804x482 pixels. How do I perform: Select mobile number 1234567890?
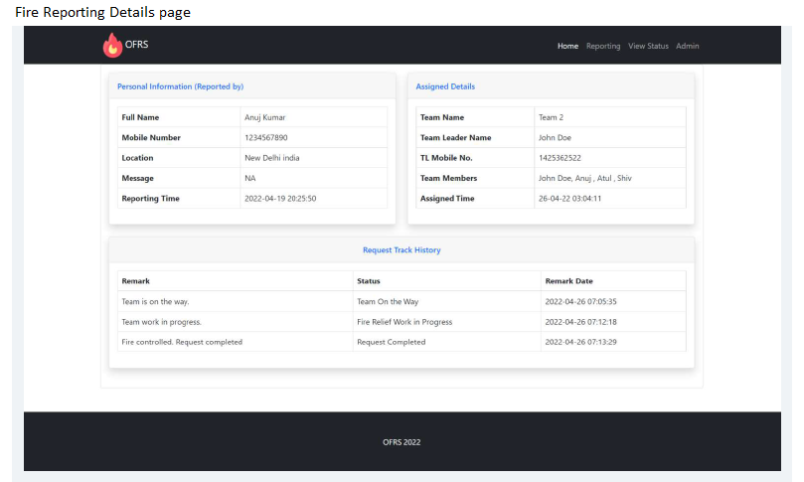(x=265, y=137)
